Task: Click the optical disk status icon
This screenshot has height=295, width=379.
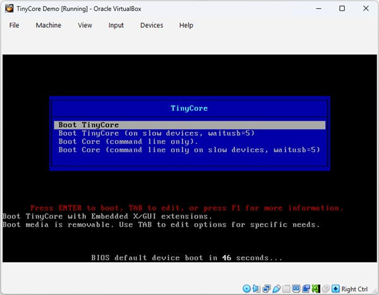Action: pyautogui.click(x=247, y=289)
